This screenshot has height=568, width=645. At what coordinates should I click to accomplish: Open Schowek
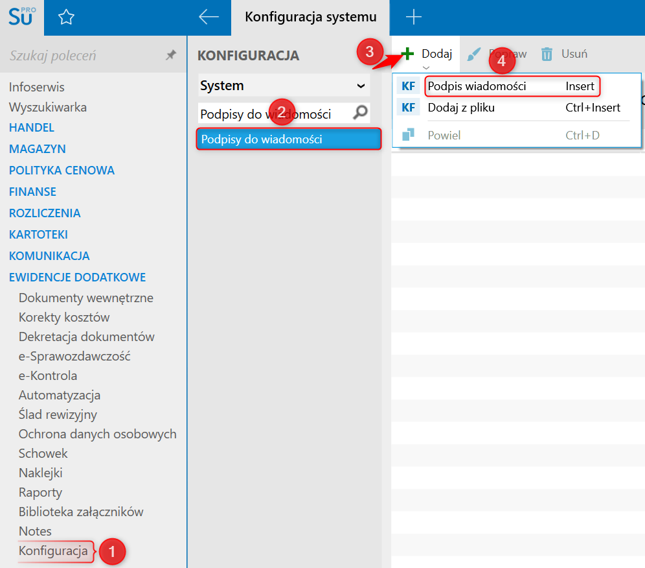tap(43, 453)
